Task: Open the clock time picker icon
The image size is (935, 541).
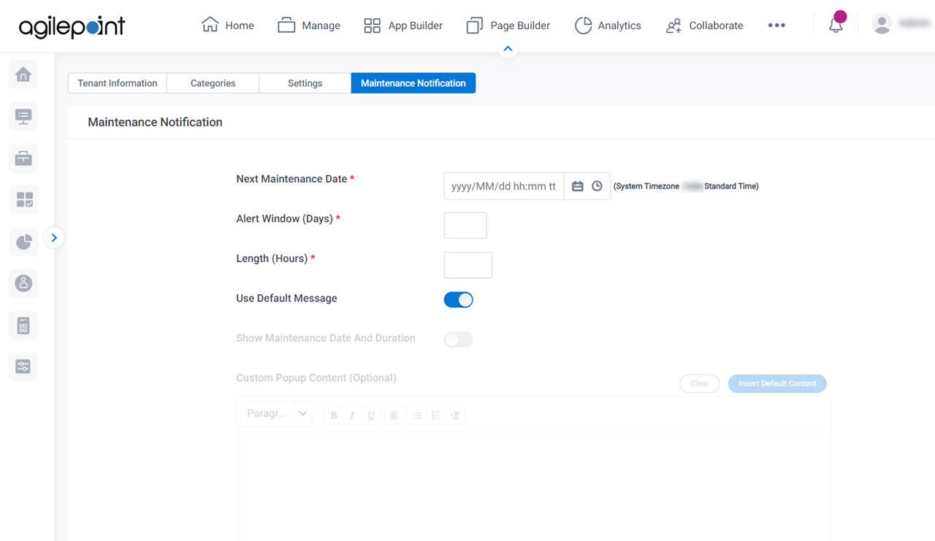Action: 598,186
